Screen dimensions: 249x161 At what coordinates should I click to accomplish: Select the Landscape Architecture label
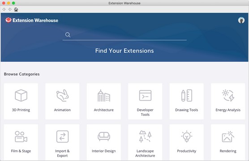[x=145, y=153]
